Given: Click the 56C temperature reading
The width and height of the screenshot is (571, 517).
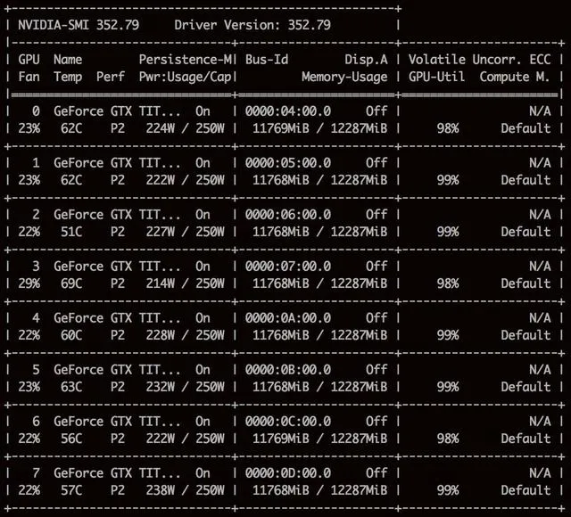Looking at the screenshot, I should [x=68, y=439].
